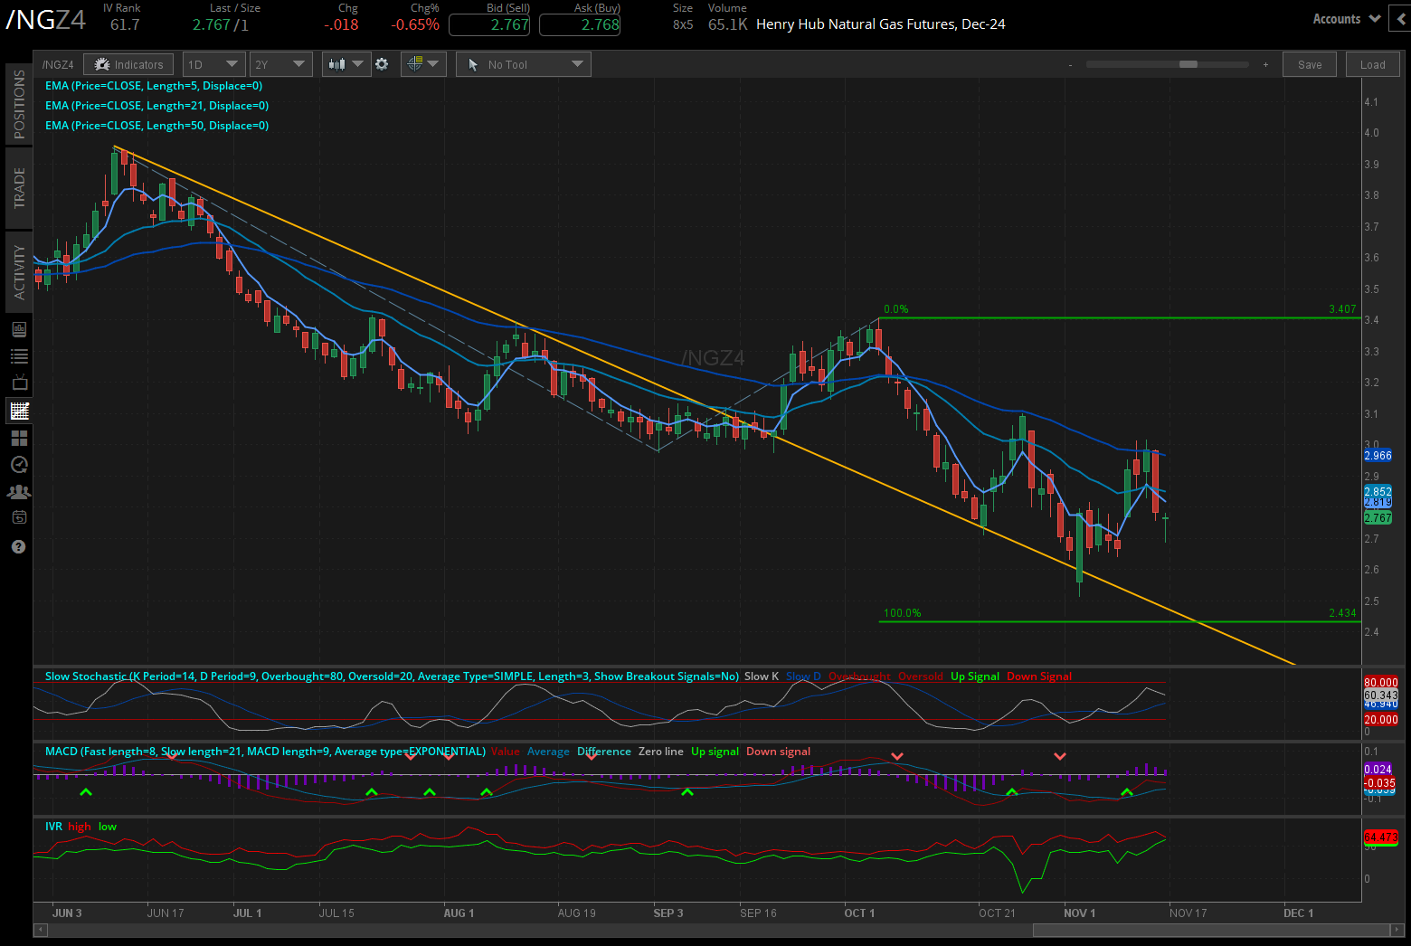Open the No Tool drawing dropdown
The height and width of the screenshot is (946, 1411).
click(x=523, y=64)
